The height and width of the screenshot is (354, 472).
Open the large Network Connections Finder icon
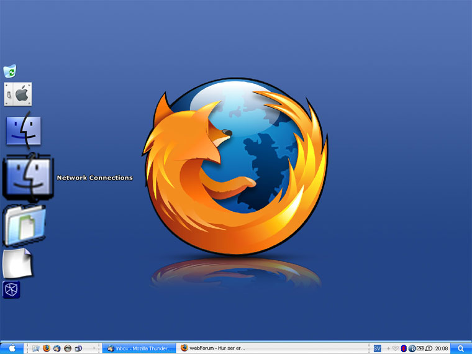point(28,178)
